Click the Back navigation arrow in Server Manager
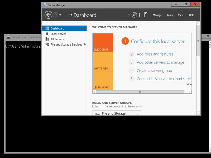This screenshot has height=158, width=211. (x=49, y=15)
